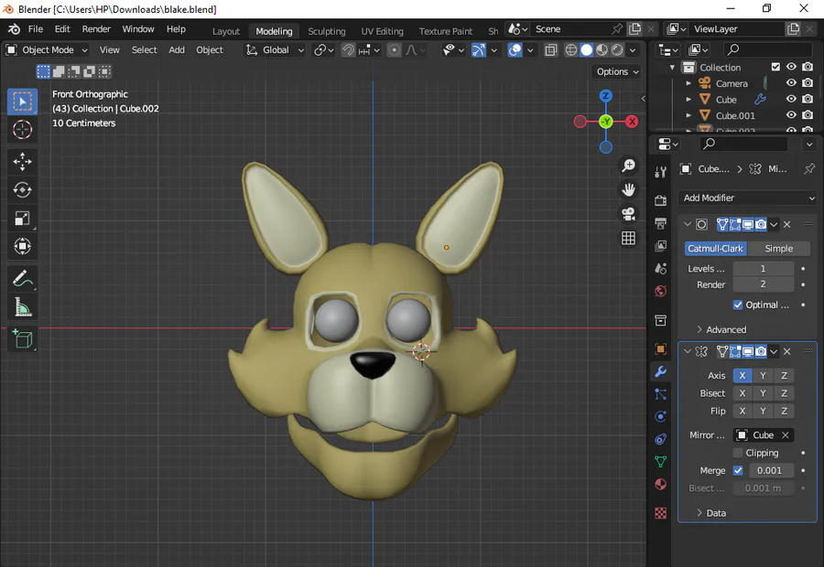Select the Catmull-Clark subdivision button
The image size is (824, 567).
715,249
